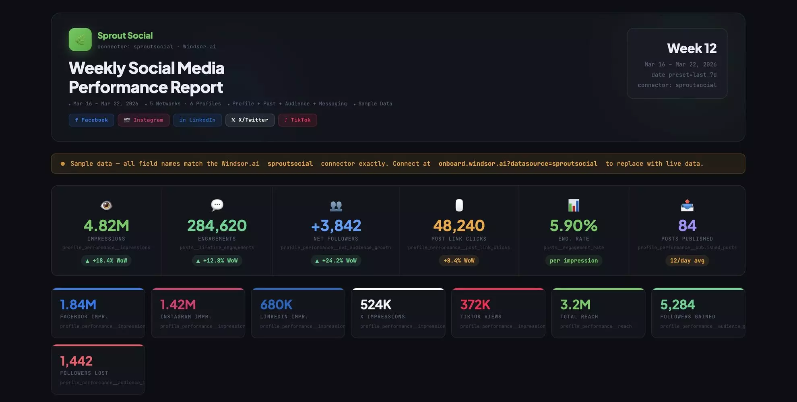The width and height of the screenshot is (797, 402).
Task: Click the sample data warning banner
Action: point(398,163)
